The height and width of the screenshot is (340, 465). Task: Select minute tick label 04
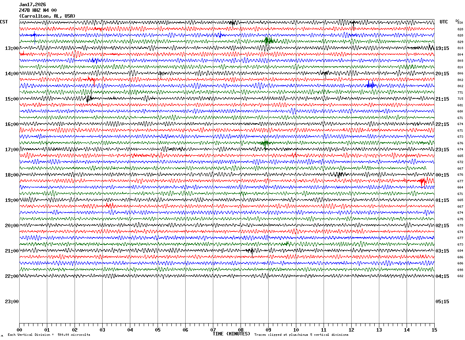pos(130,330)
